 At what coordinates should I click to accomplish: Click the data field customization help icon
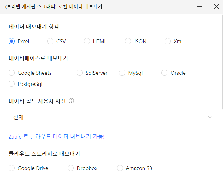click(72, 101)
